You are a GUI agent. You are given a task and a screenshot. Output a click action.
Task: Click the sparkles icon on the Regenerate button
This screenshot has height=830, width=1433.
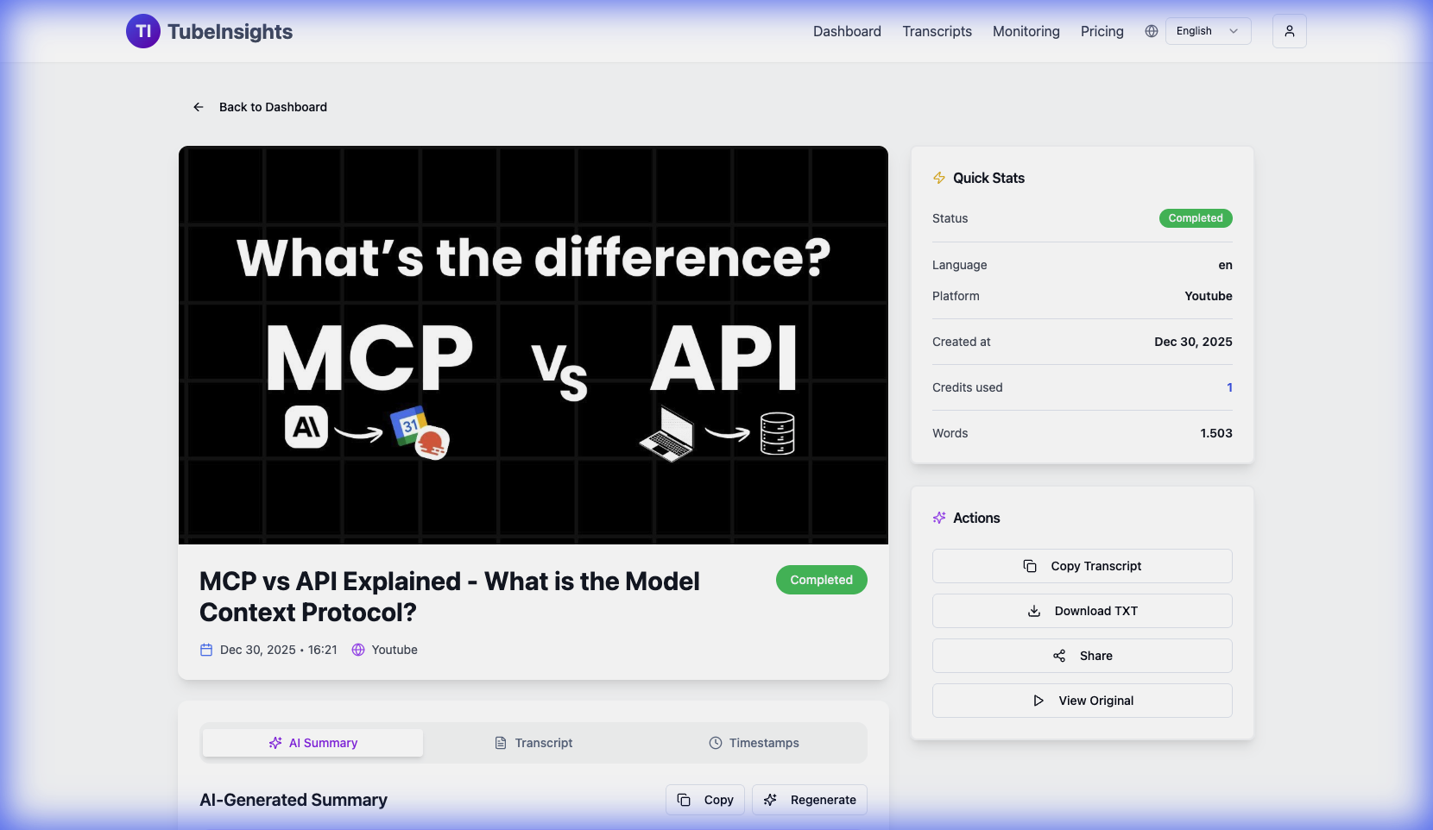click(x=769, y=800)
